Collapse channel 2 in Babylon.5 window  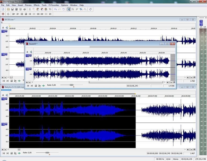tap(6, 124)
